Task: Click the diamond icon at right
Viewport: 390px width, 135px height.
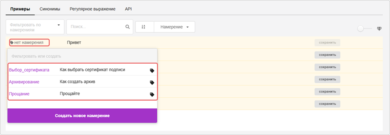Action: 379,29
